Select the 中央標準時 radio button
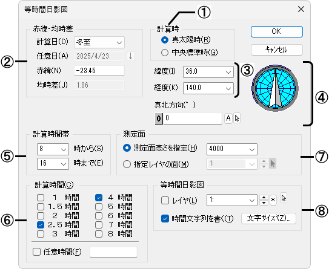The image size is (329, 269). point(165,53)
